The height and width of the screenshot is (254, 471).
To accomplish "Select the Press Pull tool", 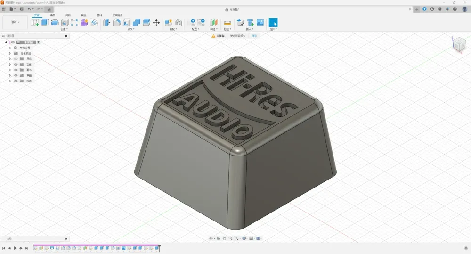I will tap(106, 23).
